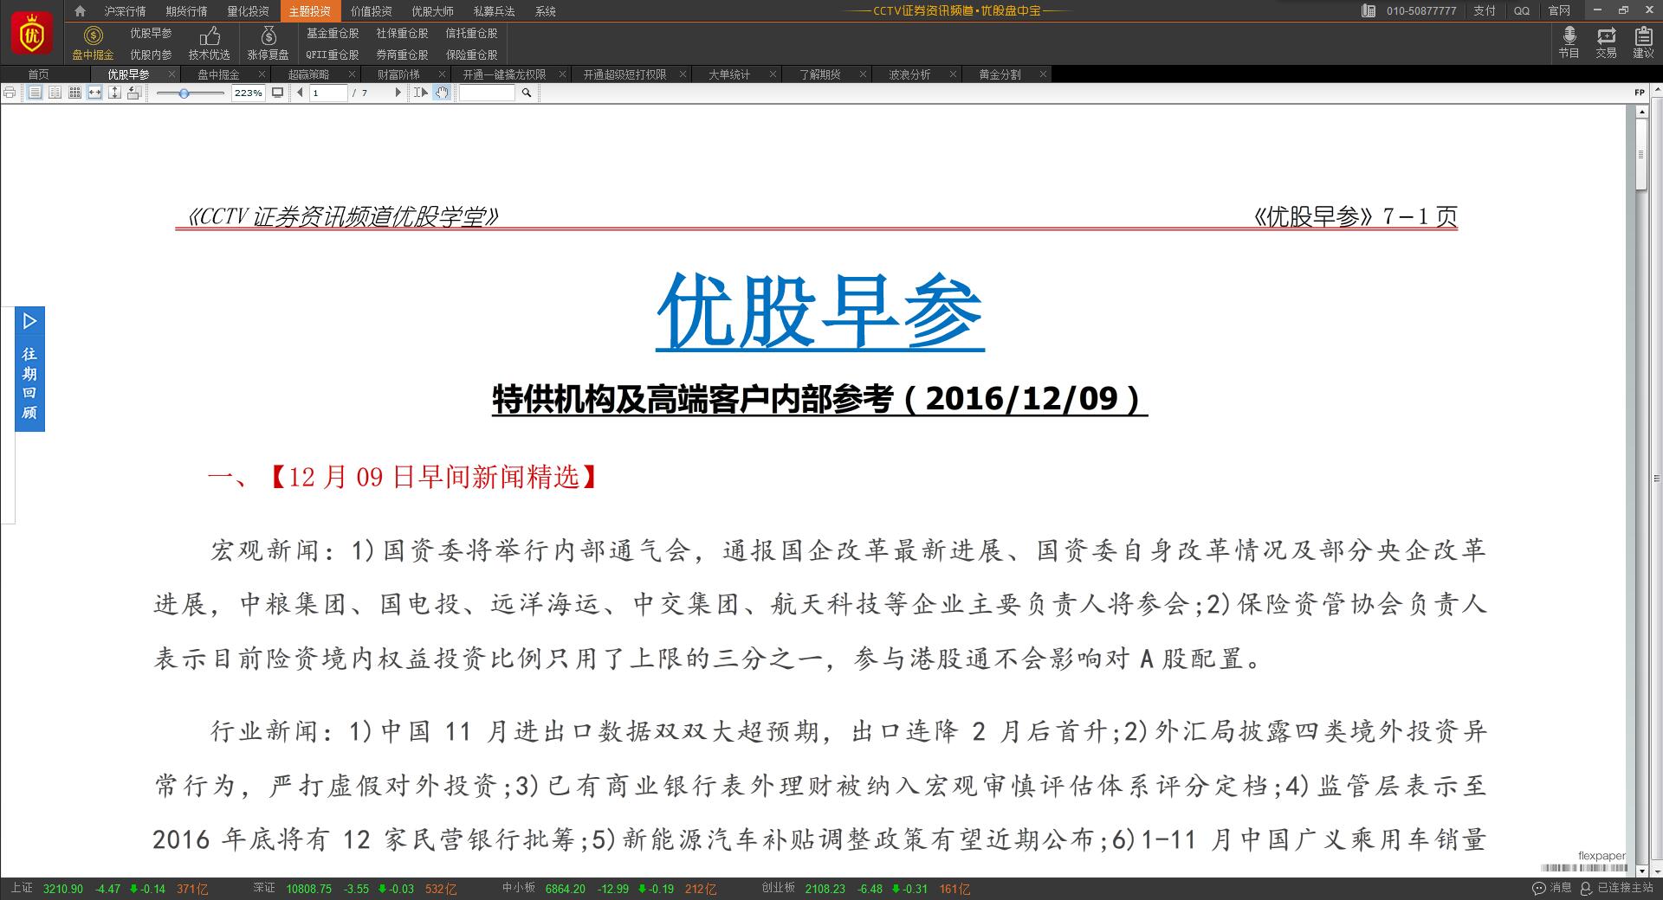Screen dimensions: 1663x900
Task: Select the text cursor tool
Action: click(x=421, y=93)
